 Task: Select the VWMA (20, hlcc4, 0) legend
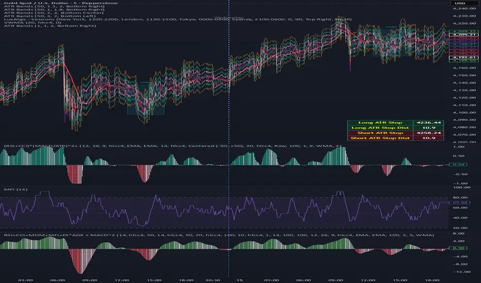pyautogui.click(x=33, y=22)
